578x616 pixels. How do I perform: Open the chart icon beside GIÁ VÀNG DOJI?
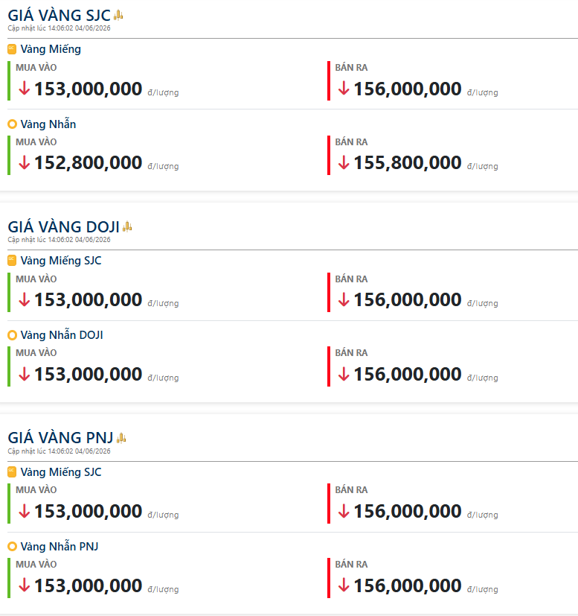(127, 226)
